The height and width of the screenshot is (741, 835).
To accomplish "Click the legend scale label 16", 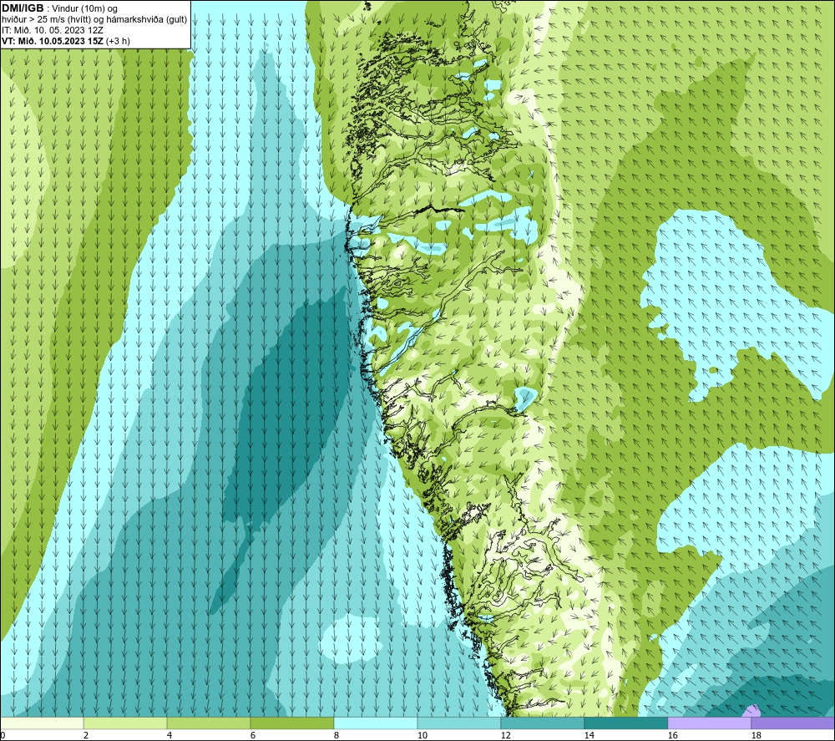I will tap(672, 735).
